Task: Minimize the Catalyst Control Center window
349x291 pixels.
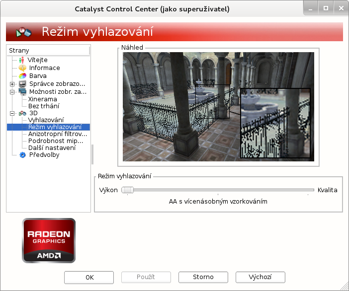Action: (x=311, y=8)
